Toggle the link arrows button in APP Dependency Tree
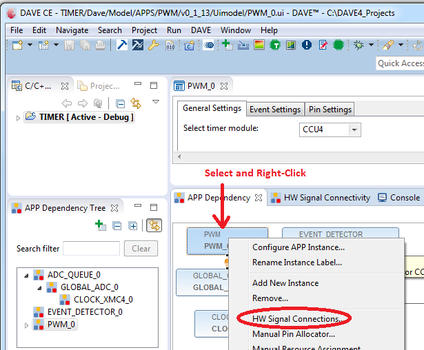 pyautogui.click(x=154, y=225)
